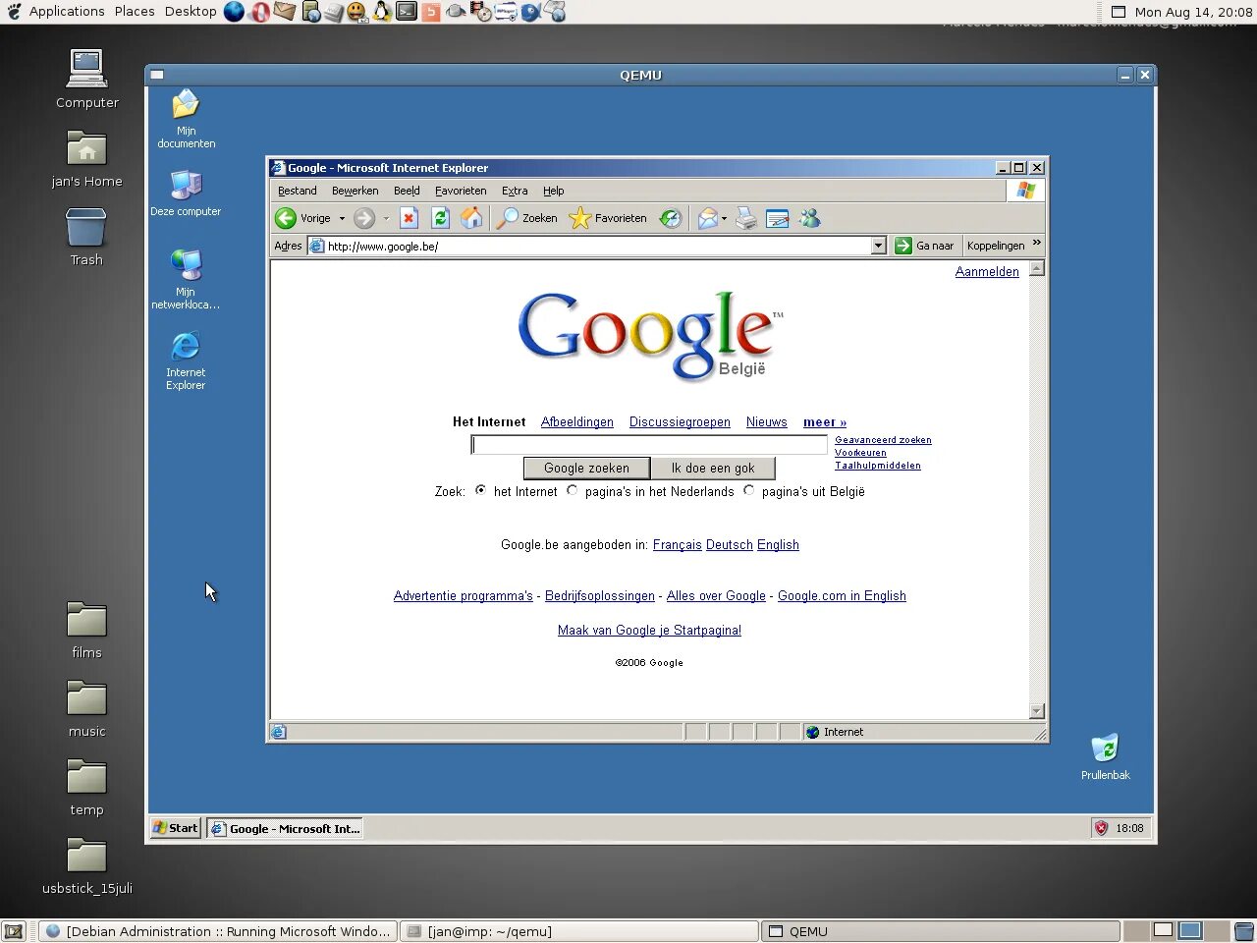
Task: Select the 'het Internet' radio option
Action: pyautogui.click(x=480, y=490)
